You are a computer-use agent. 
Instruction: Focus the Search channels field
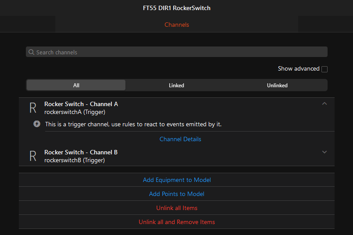180,52
